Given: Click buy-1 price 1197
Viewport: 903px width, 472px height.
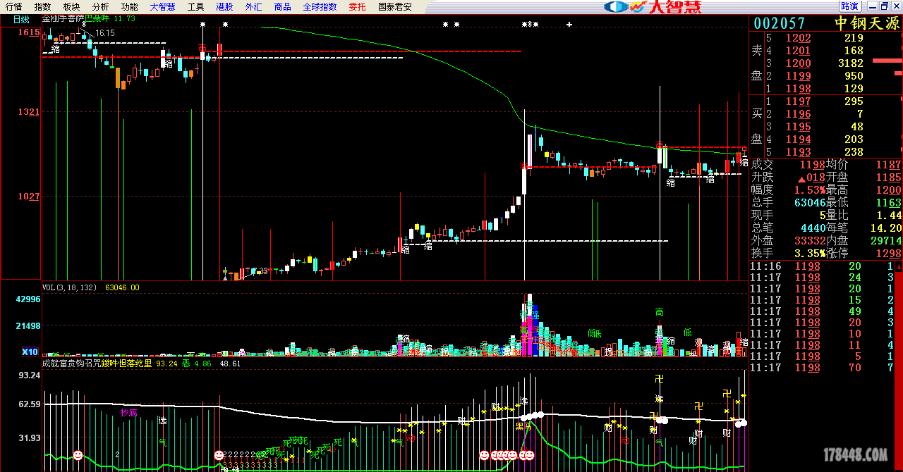Looking at the screenshot, I should pos(799,102).
